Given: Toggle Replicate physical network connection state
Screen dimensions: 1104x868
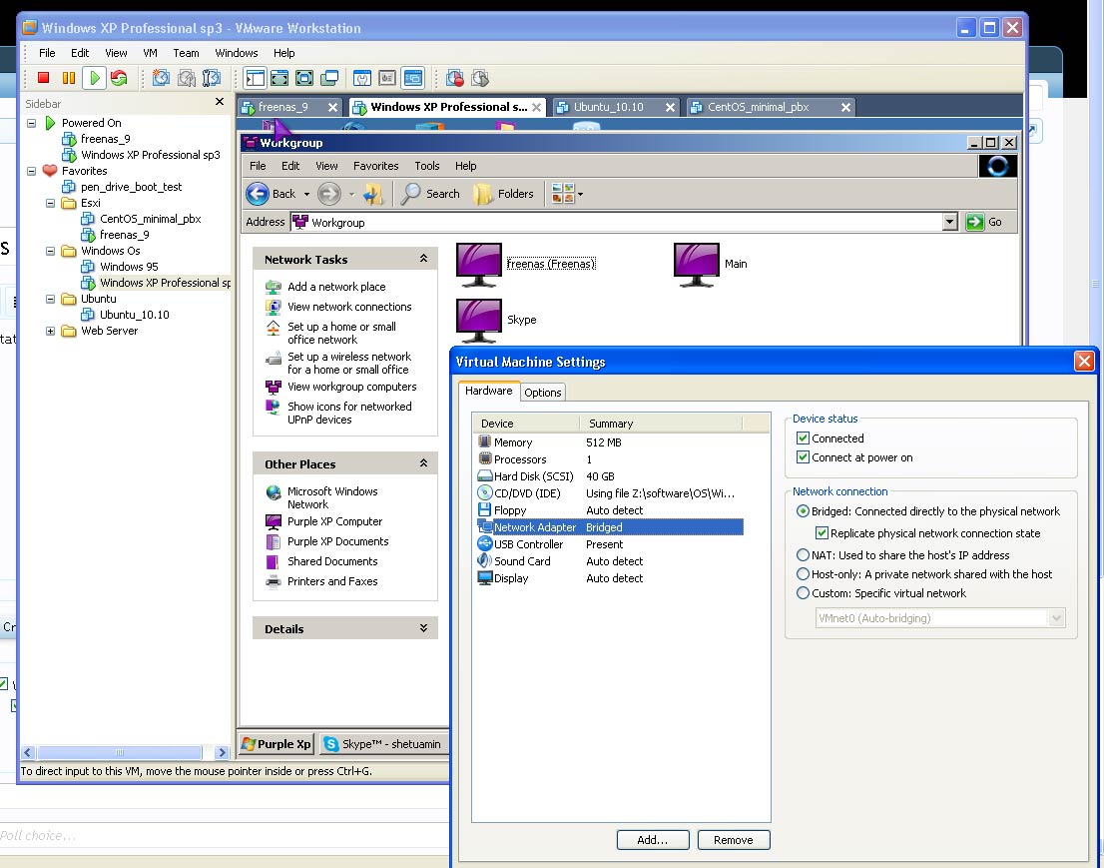Looking at the screenshot, I should pos(822,533).
